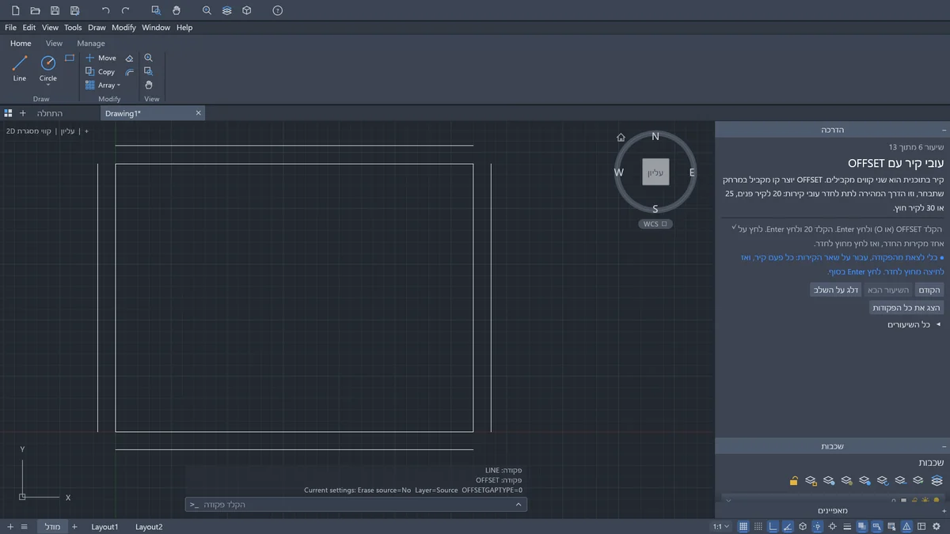This screenshot has height=534, width=950.
Task: Open the 1:1 scale dropdown
Action: coord(720,527)
